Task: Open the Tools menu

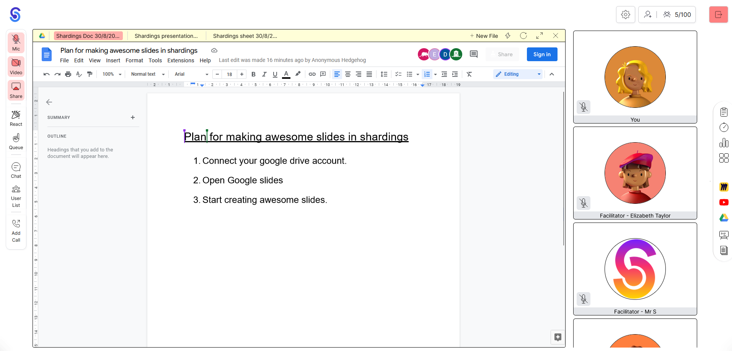Action: click(155, 60)
